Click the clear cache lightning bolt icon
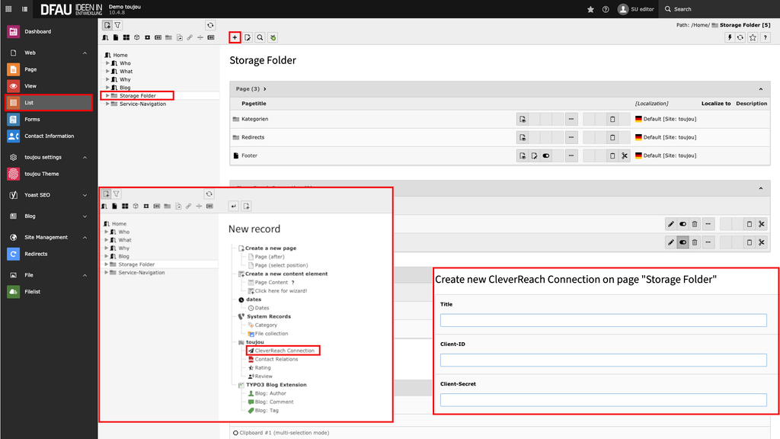The width and height of the screenshot is (780, 439). coord(728,37)
